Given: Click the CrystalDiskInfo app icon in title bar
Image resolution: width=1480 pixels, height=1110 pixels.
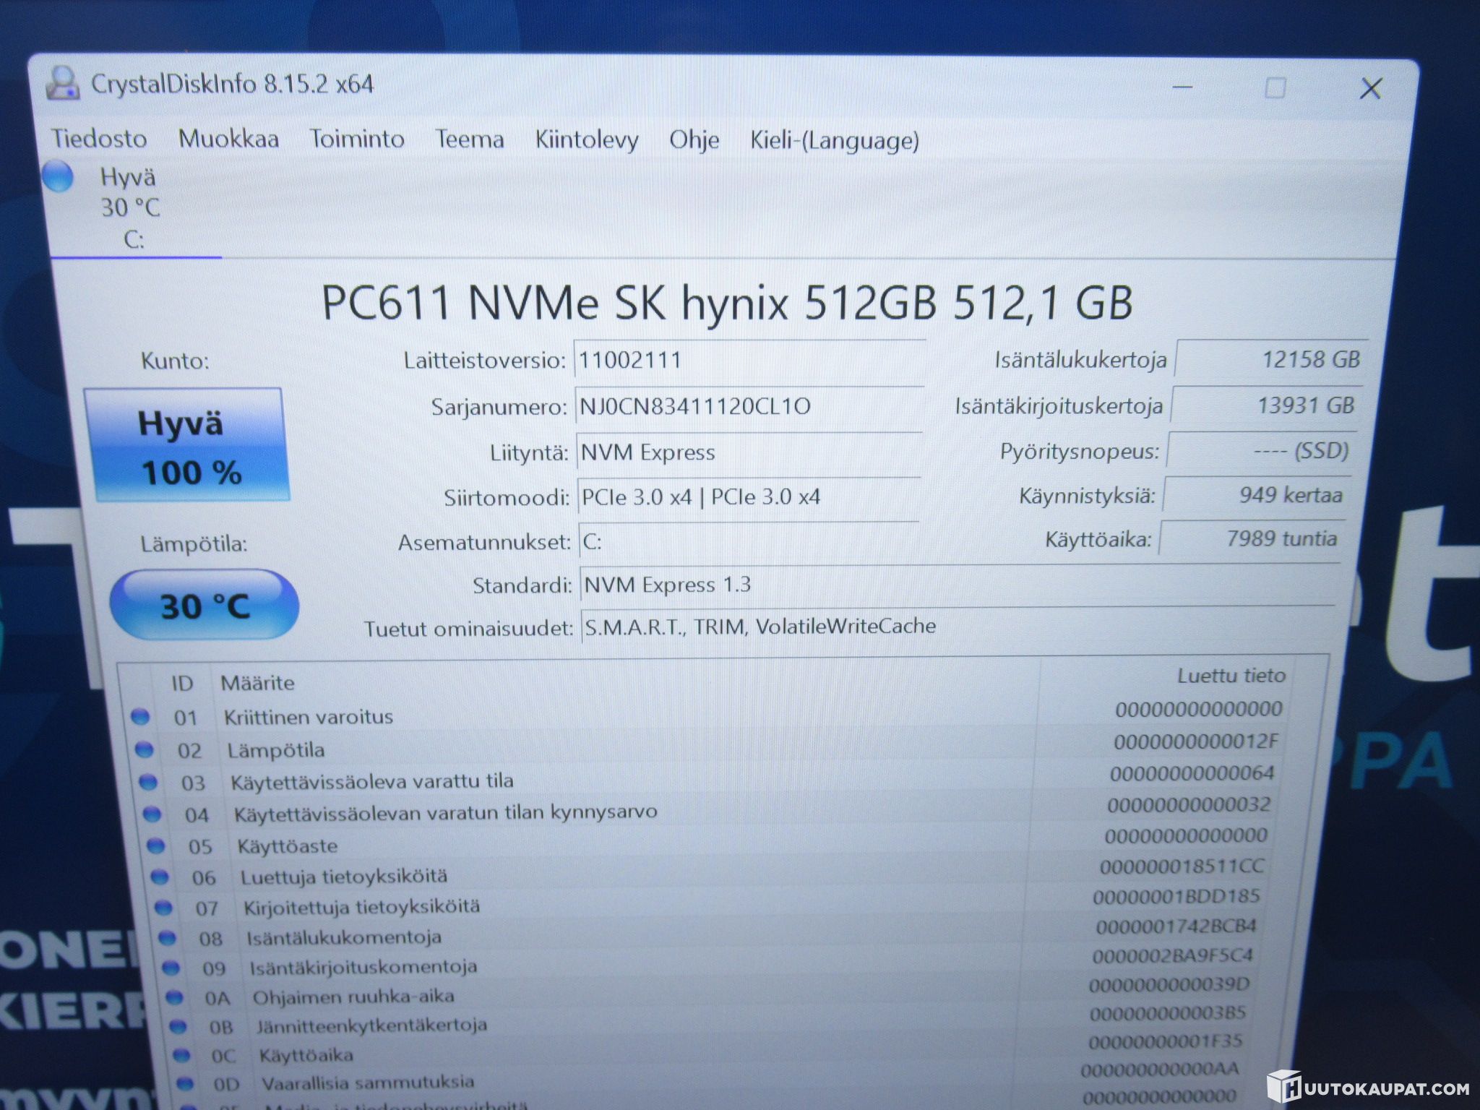Looking at the screenshot, I should pyautogui.click(x=62, y=83).
